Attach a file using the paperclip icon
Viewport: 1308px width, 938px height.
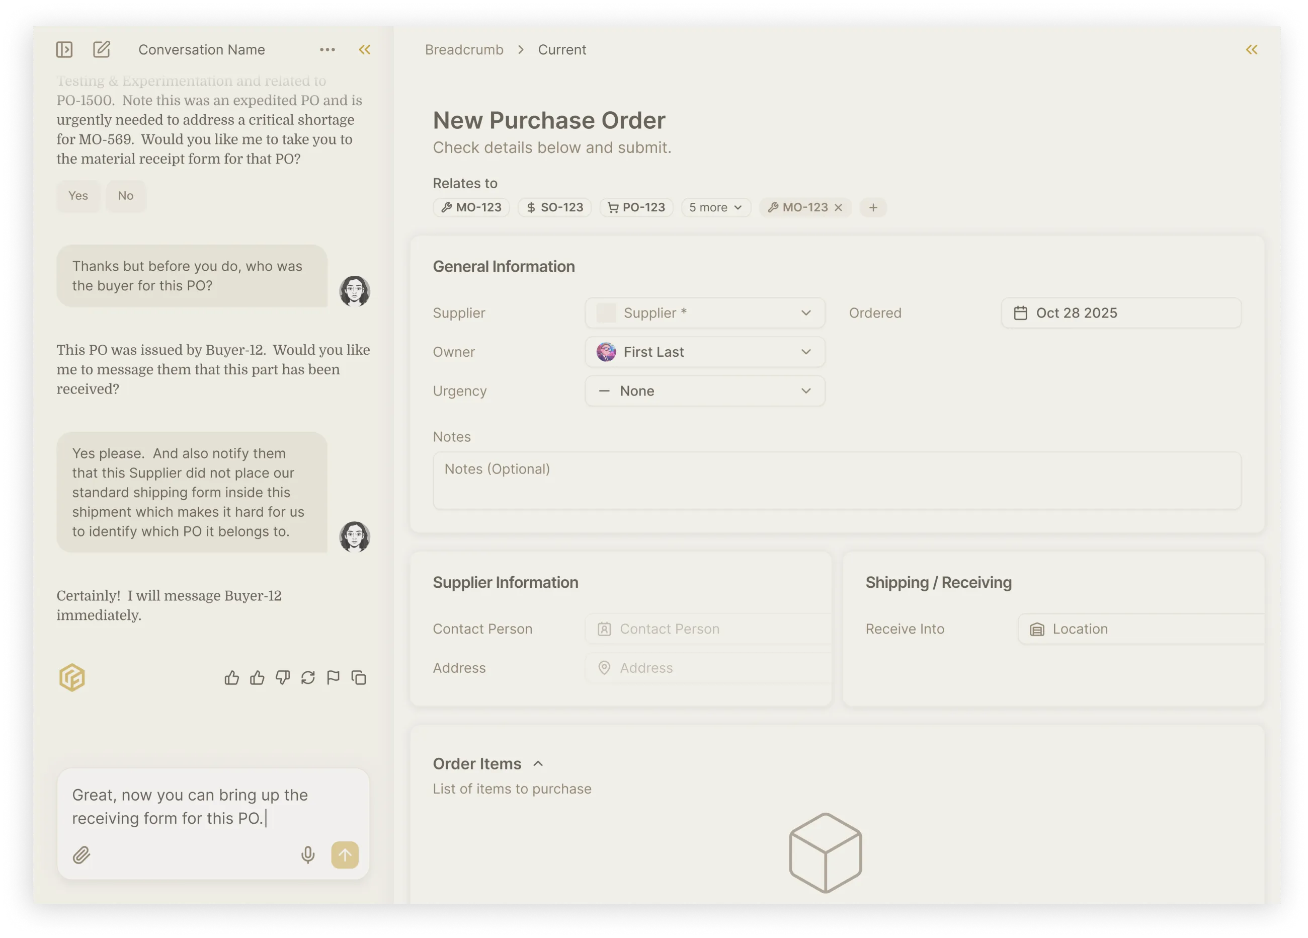coord(81,855)
